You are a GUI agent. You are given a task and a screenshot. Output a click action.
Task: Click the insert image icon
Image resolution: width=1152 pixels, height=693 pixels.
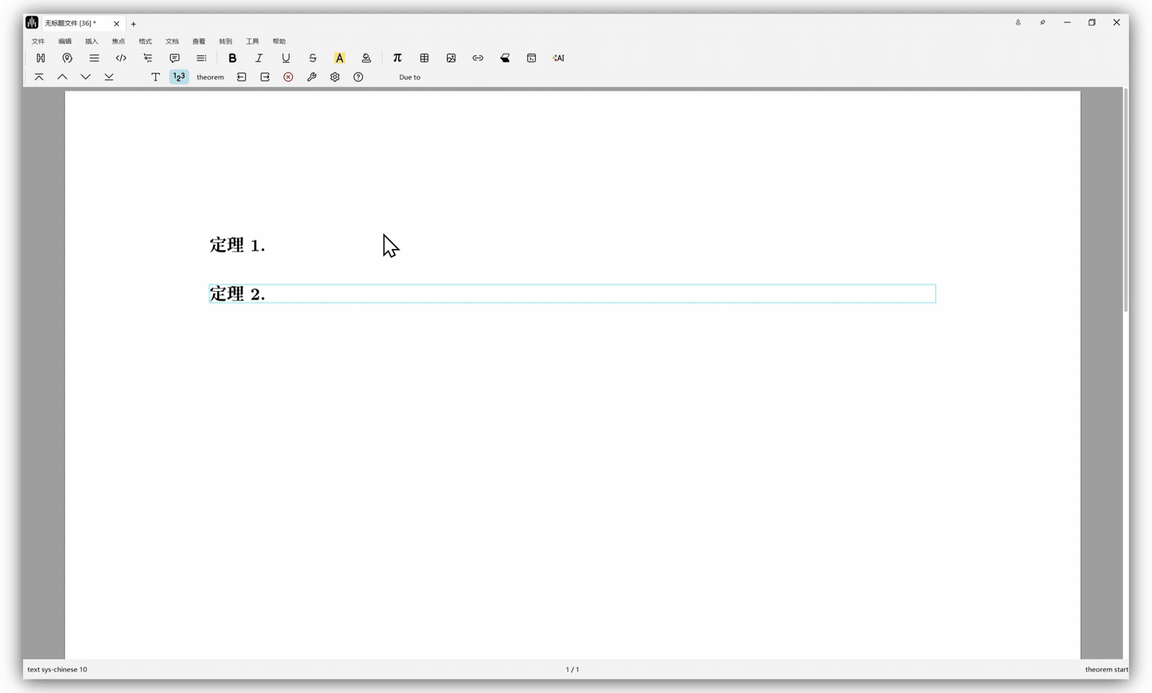451,58
